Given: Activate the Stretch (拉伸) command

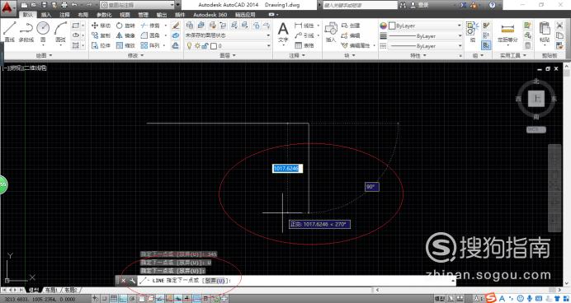Looking at the screenshot, I should pos(101,45).
